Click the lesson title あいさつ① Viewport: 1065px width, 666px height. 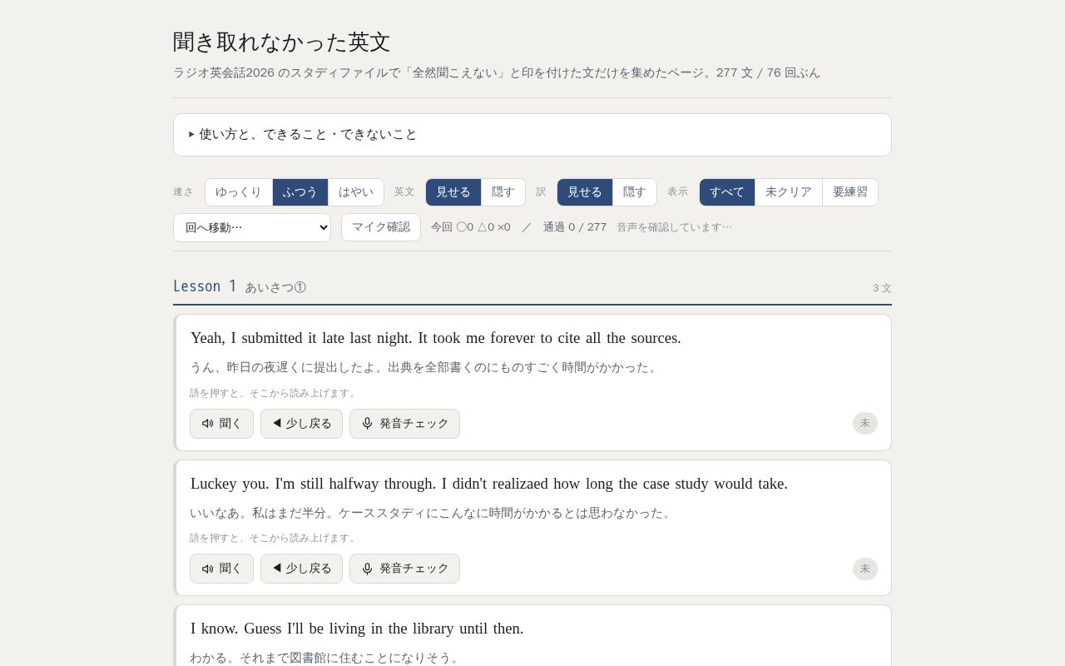tap(275, 287)
